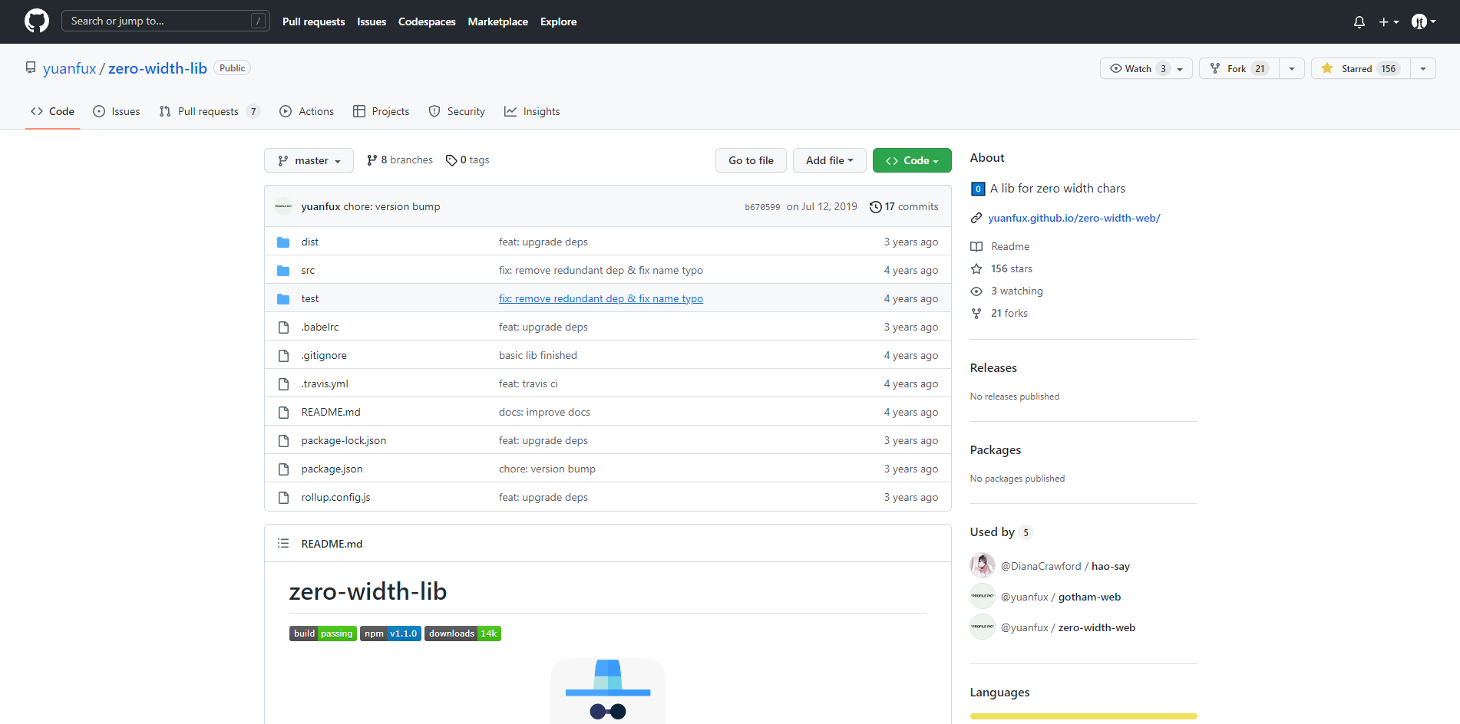The width and height of the screenshot is (1460, 724).
Task: Expand the star lists dropdown arrow
Action: click(x=1423, y=68)
